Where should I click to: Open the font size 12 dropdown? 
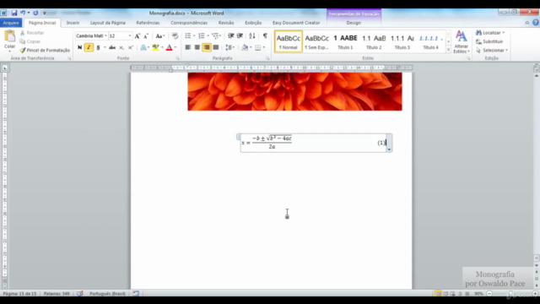(130, 35)
